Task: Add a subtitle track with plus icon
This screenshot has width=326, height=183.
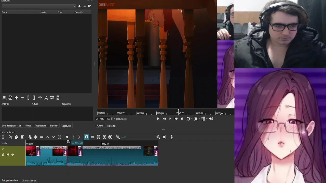Action: tap(79, 6)
